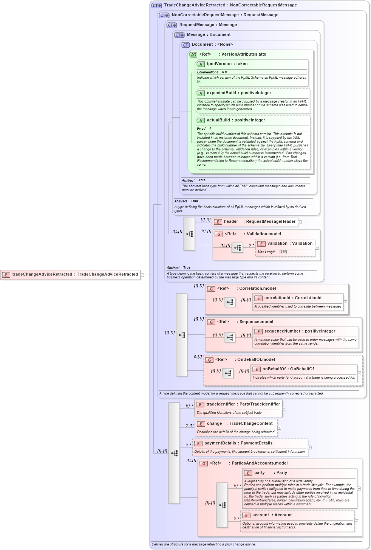This screenshot has height=550, width=371.
Task: Click the E icon of correlationId element
Action: coord(258,298)
